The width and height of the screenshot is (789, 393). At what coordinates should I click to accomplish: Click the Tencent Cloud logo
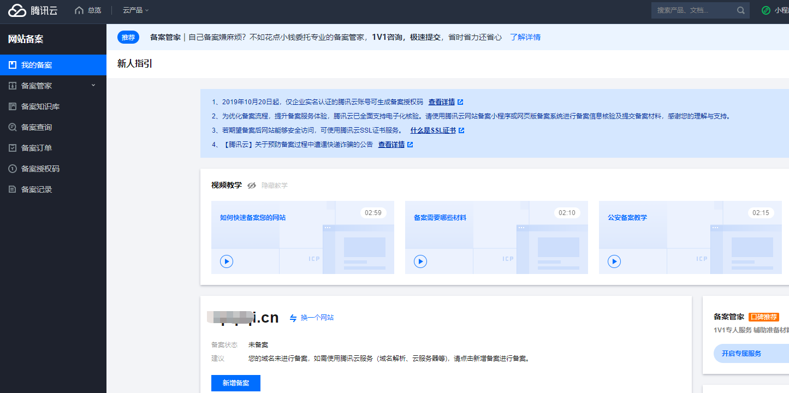coord(33,10)
